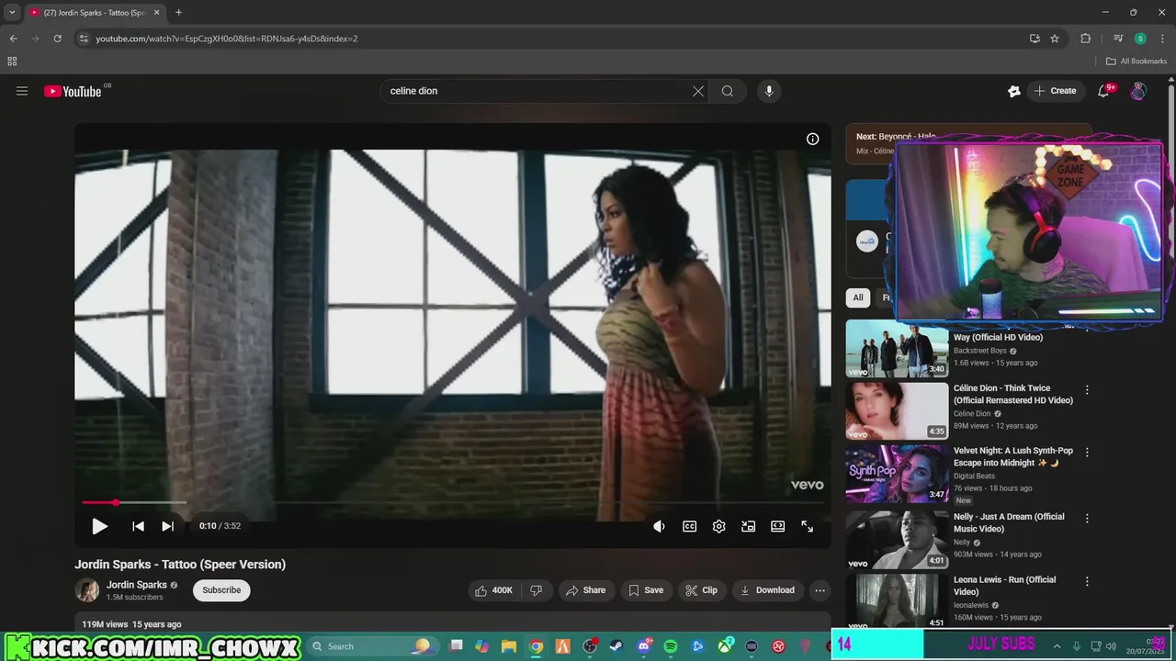The image size is (1176, 661).
Task: Open Chrome profile S avatar
Action: click(x=1140, y=39)
